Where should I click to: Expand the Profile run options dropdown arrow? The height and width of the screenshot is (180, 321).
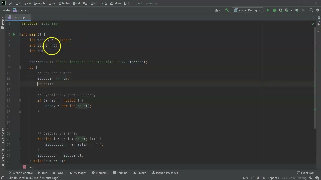(291, 10)
